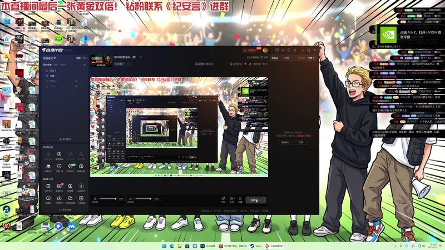
Task: Click the speaker volume 93% value box
Action: coord(157,199)
